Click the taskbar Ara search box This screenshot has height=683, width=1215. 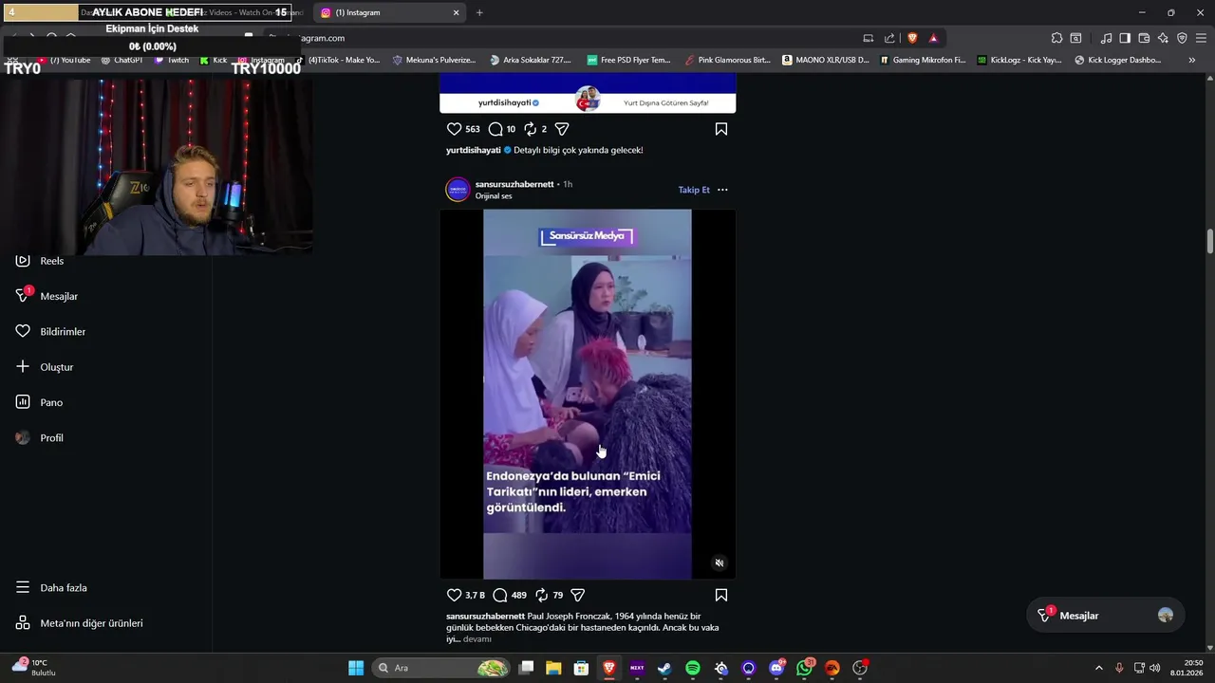(x=441, y=668)
